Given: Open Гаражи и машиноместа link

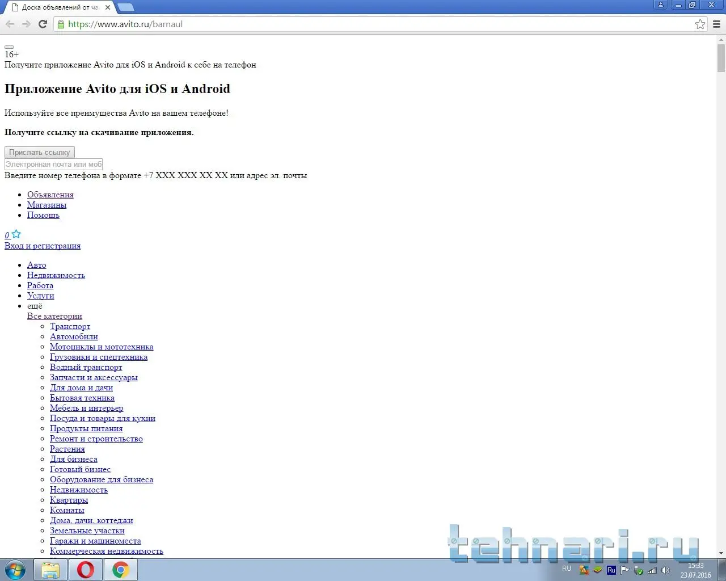Looking at the screenshot, I should [95, 541].
